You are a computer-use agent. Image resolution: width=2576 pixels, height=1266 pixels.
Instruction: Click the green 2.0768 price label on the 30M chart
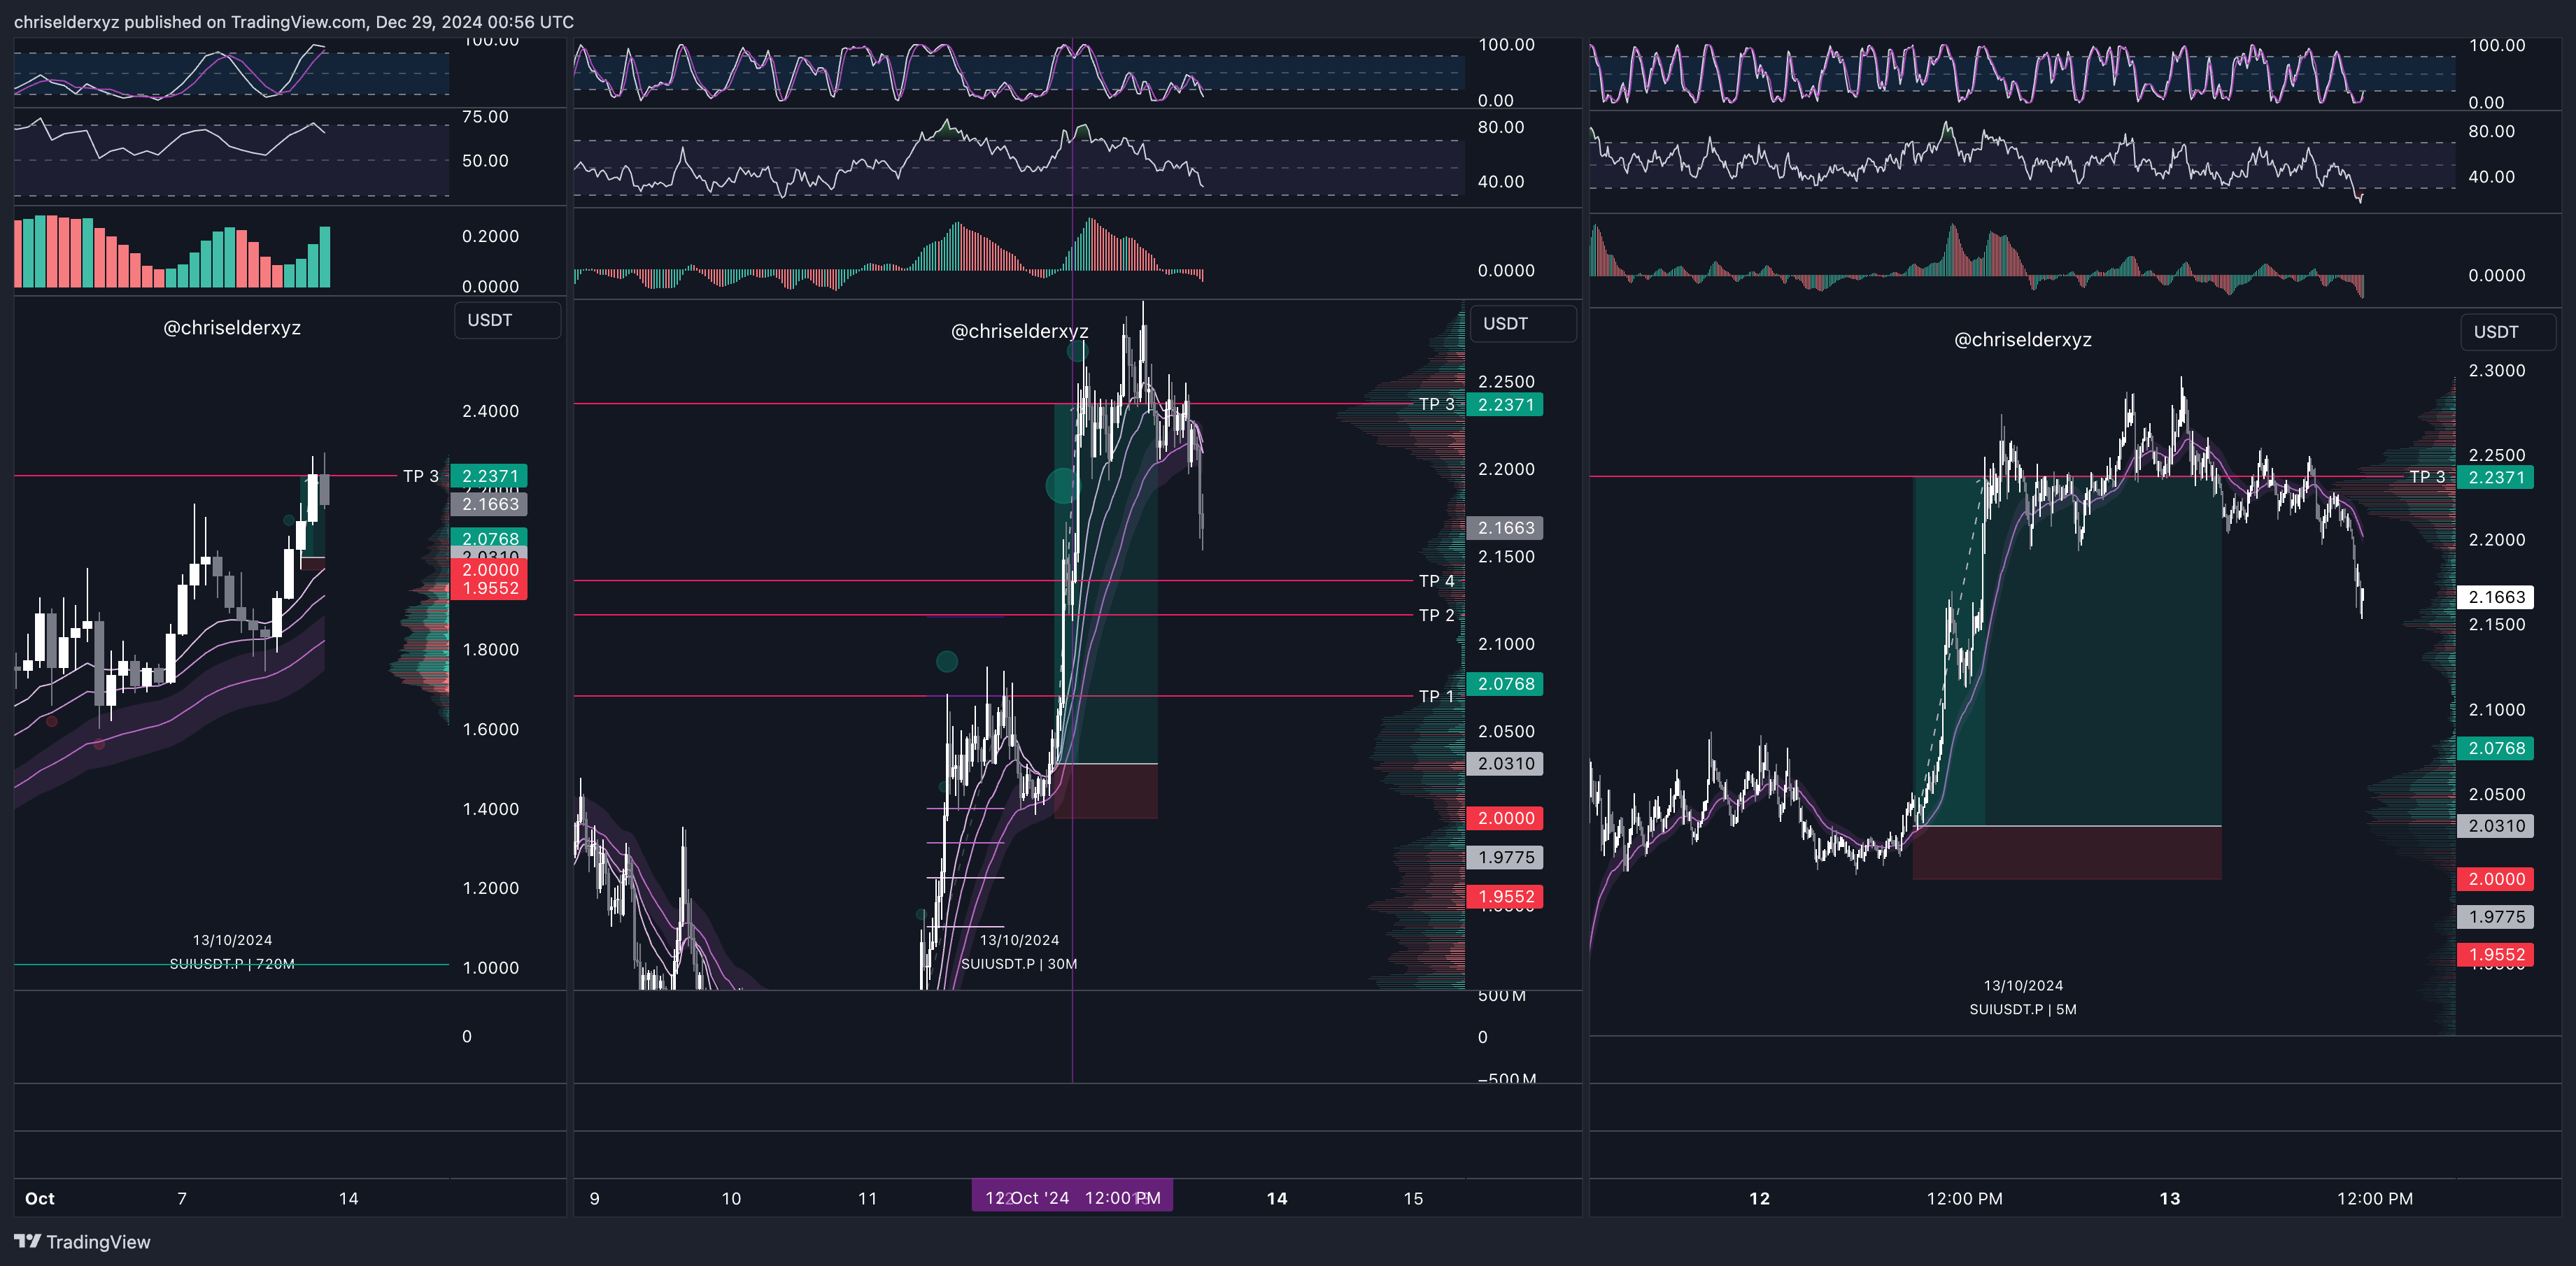pos(1505,684)
